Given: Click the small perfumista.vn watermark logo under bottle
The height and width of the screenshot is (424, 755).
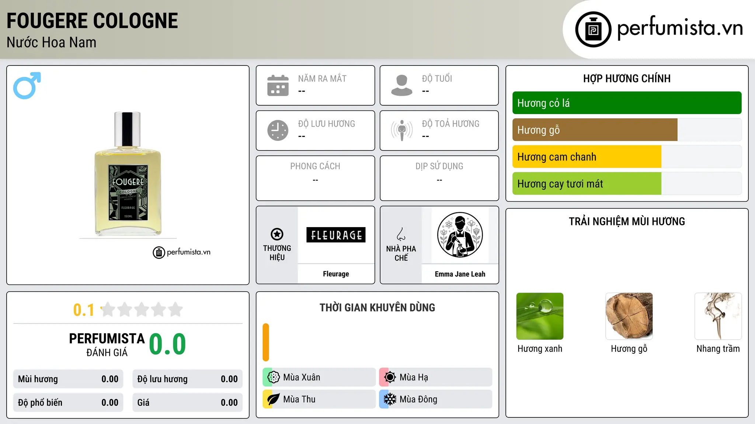Looking at the screenshot, I should [182, 252].
